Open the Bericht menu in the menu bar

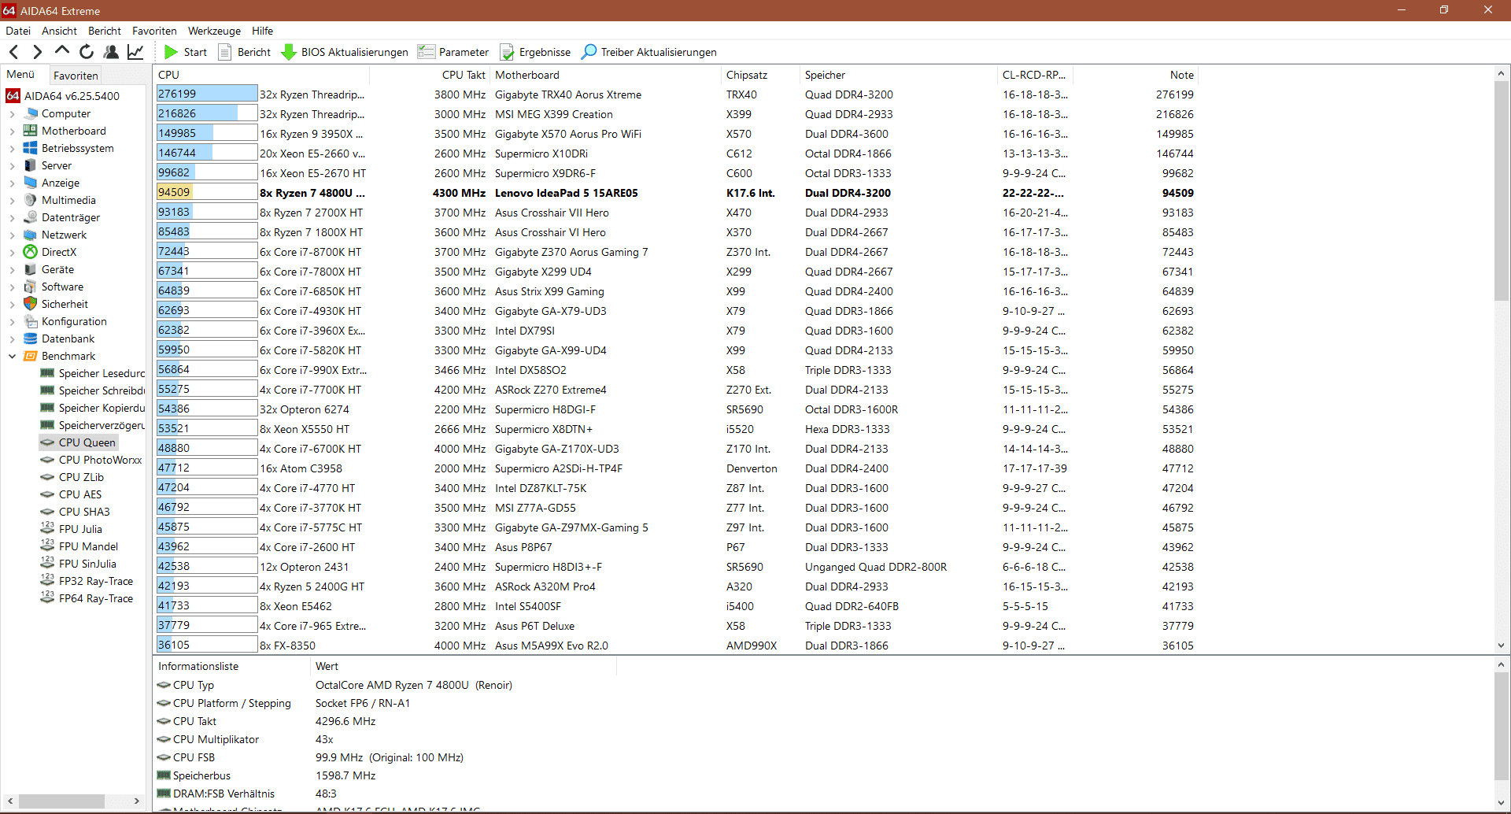(105, 31)
